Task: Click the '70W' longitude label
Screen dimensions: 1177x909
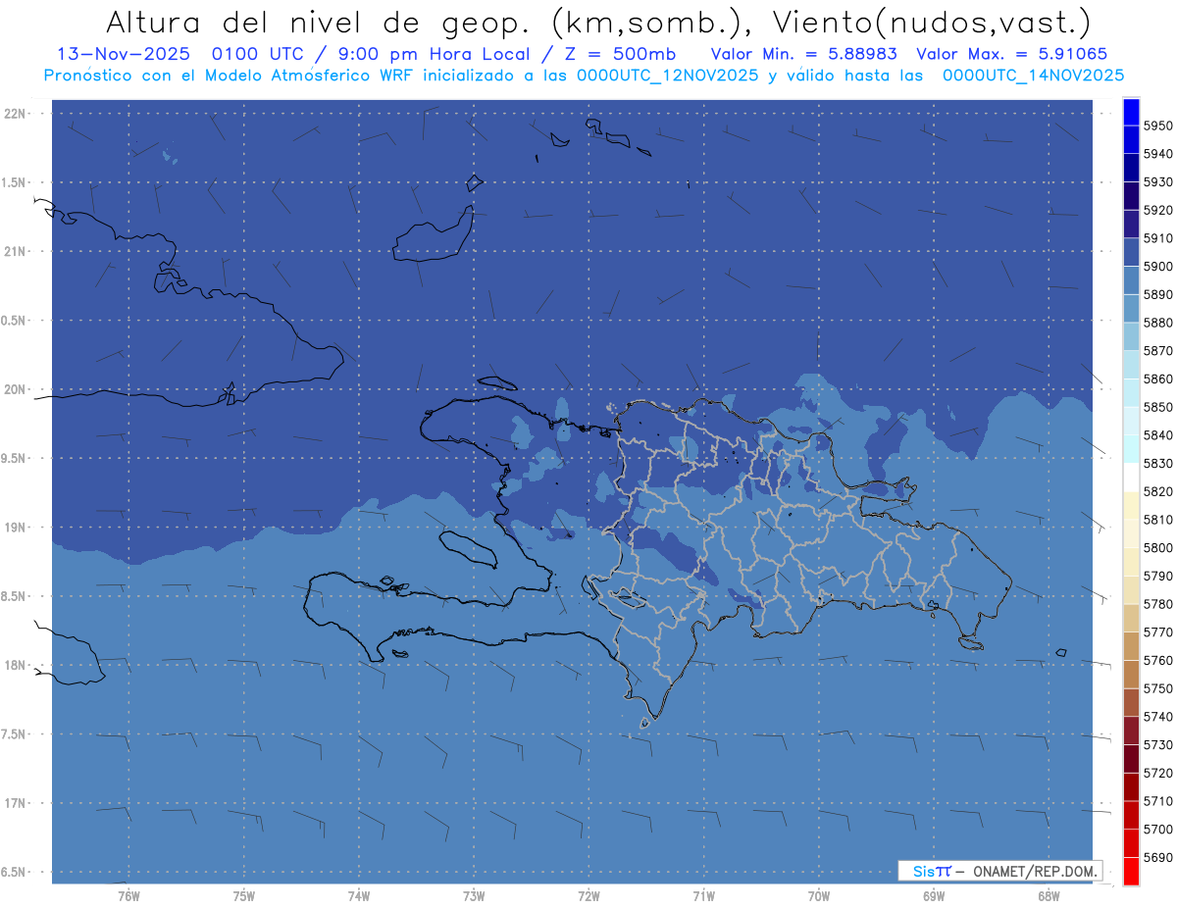Action: (x=819, y=896)
